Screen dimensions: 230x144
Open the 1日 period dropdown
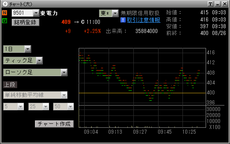tap(28, 49)
